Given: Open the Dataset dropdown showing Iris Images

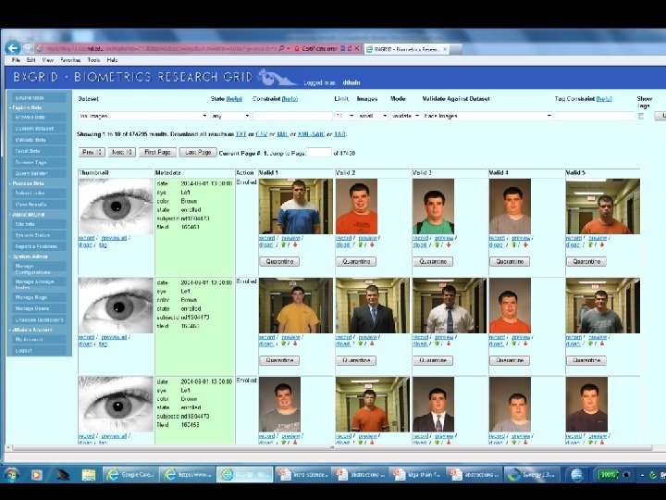Looking at the screenshot, I should (x=143, y=116).
